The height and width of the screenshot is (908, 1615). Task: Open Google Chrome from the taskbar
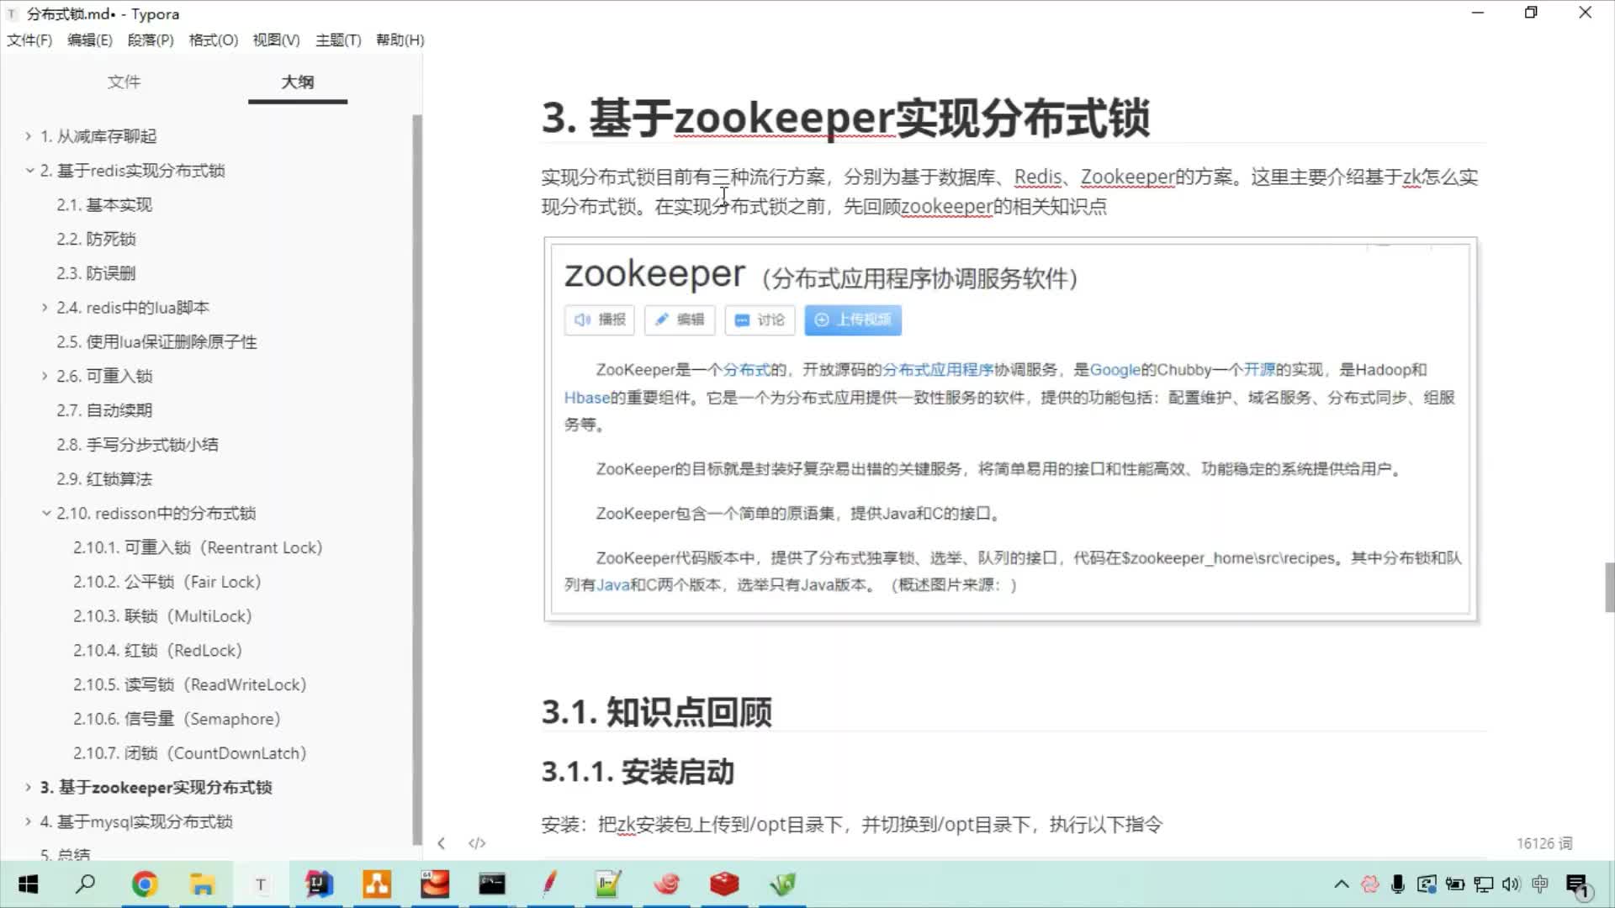point(145,884)
